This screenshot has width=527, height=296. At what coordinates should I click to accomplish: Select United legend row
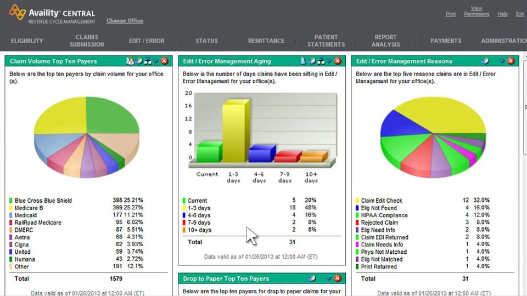click(x=76, y=252)
